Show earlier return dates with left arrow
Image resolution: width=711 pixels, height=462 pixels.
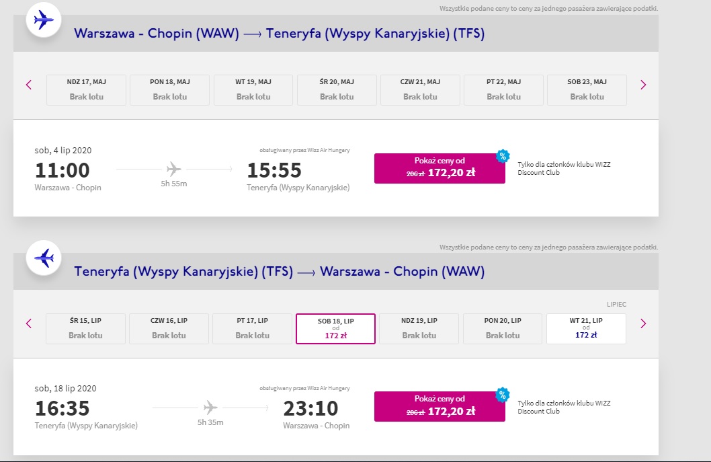(29, 323)
